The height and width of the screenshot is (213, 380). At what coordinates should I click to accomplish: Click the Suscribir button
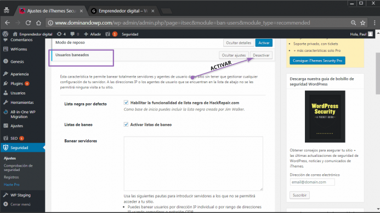pos(299,195)
